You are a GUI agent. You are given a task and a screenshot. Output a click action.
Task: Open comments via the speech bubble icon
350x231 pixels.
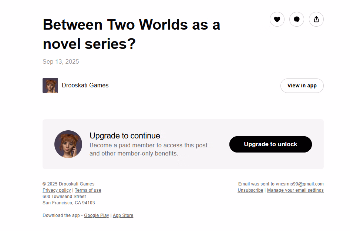coord(297,19)
